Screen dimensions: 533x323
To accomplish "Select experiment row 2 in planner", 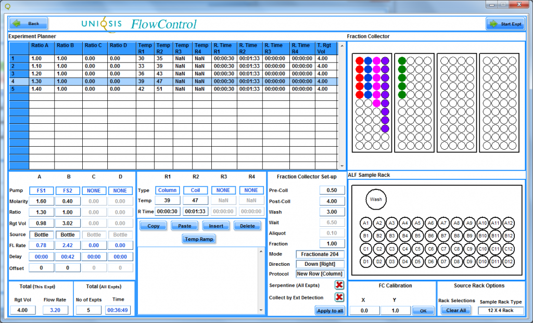I will coord(19,67).
